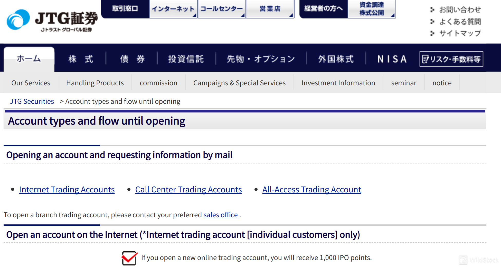
Task: Open the Call Center Trading Accounts link
Action: pyautogui.click(x=188, y=190)
